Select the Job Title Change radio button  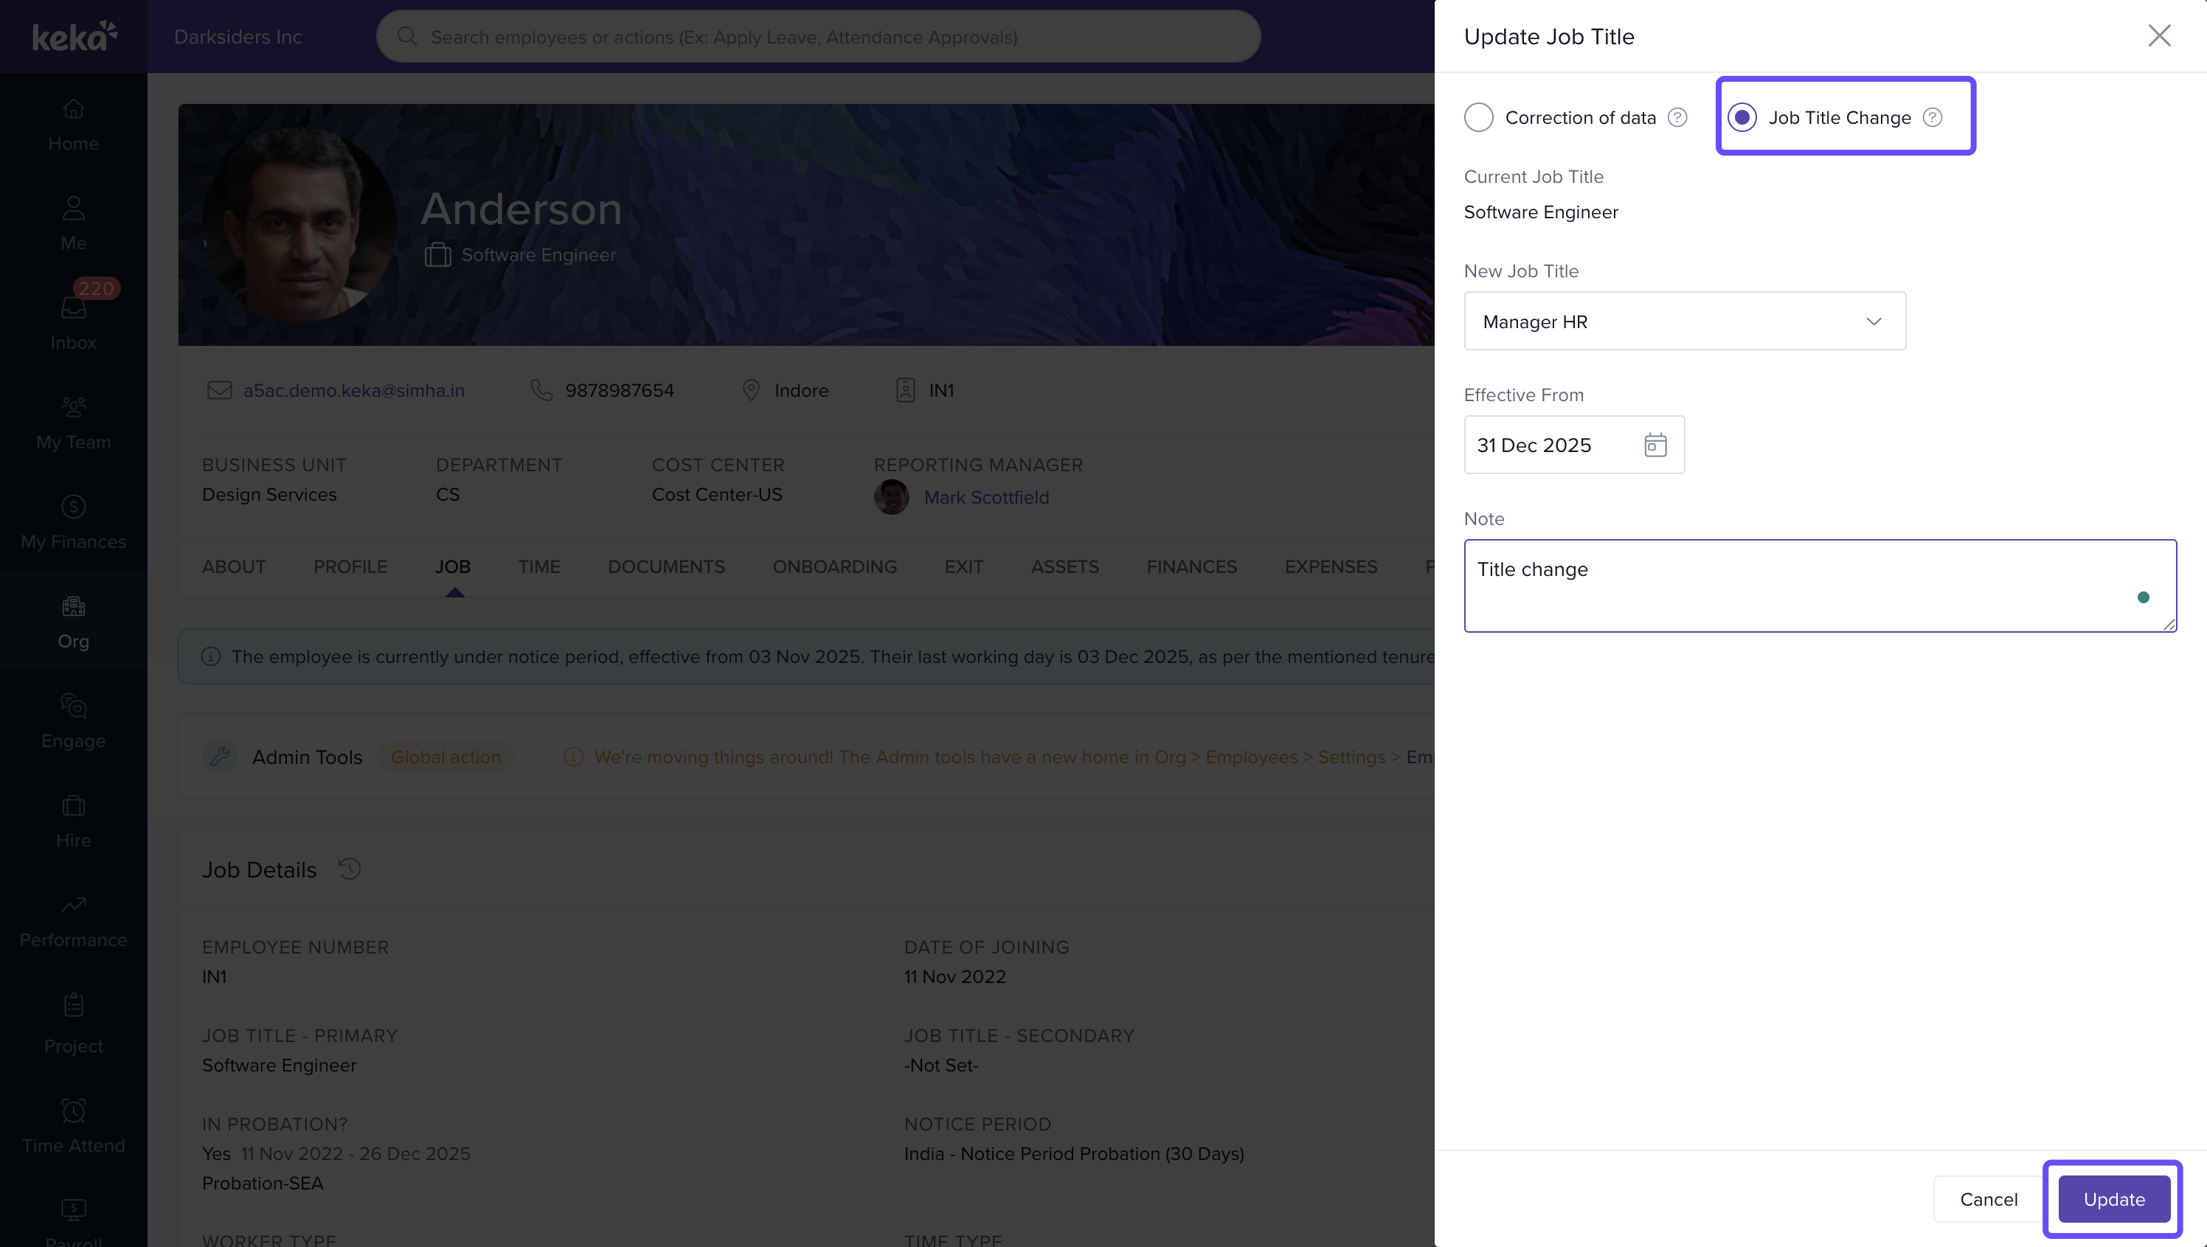(1742, 117)
